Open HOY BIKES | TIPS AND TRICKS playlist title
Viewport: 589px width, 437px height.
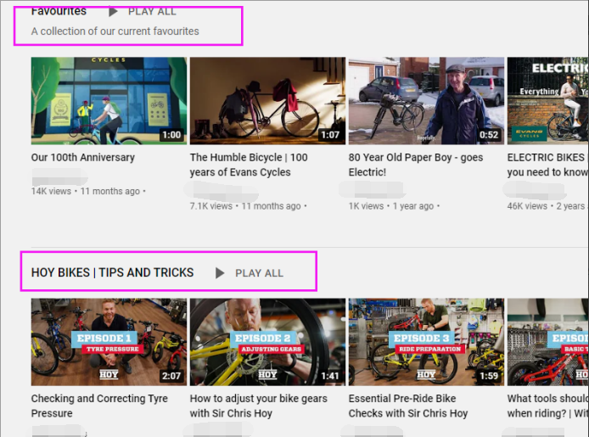coord(112,272)
